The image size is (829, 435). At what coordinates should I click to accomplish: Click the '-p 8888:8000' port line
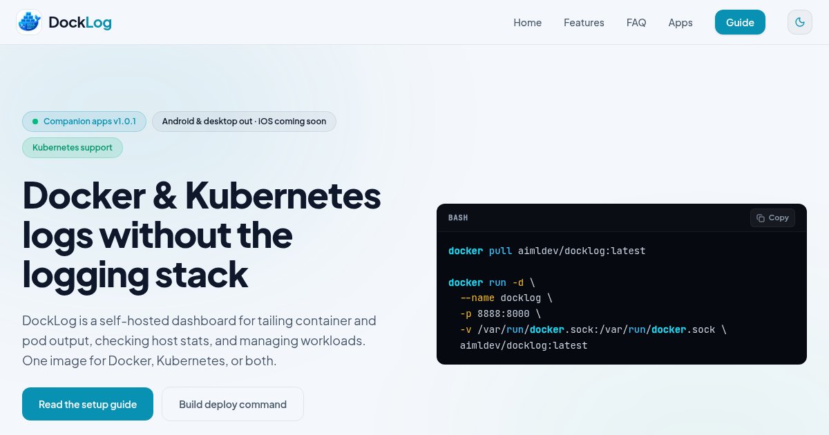coord(500,313)
